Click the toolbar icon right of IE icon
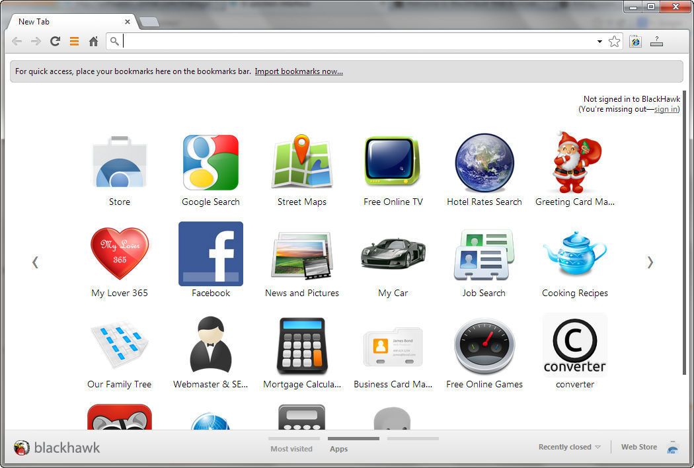This screenshot has width=694, height=468. click(656, 41)
